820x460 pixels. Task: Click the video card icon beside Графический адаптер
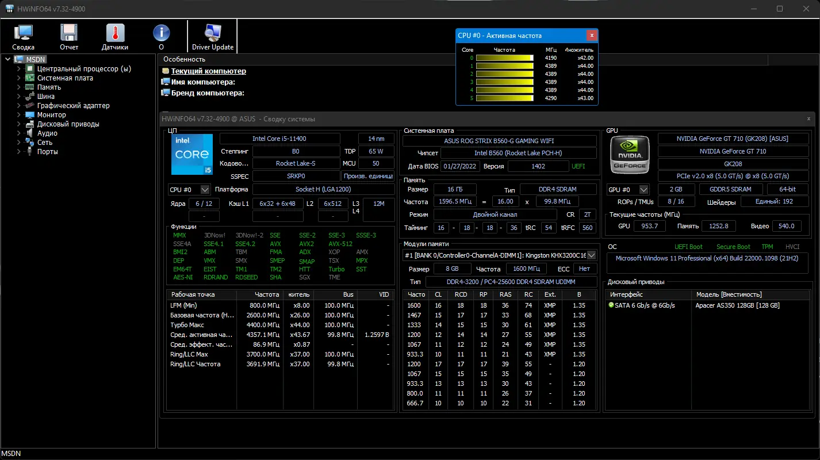click(x=30, y=105)
